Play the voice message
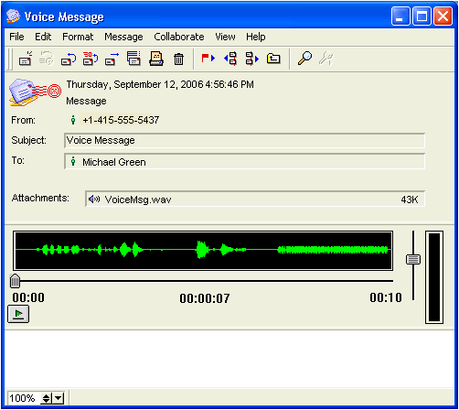 (18, 314)
